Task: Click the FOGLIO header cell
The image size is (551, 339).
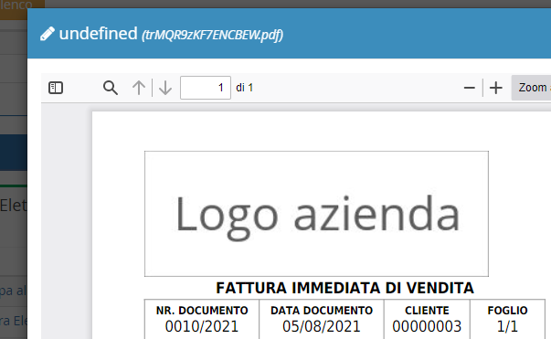Action: click(x=507, y=311)
